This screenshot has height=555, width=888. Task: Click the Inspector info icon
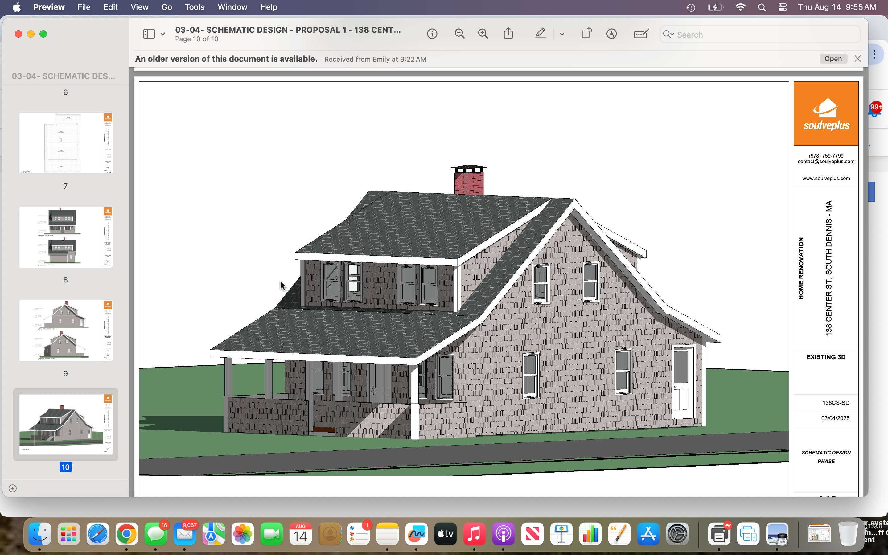432,34
